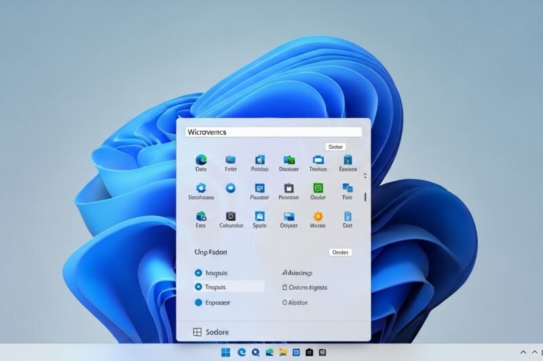
Task: Focus the Wicrovemcs search field
Action: click(274, 132)
